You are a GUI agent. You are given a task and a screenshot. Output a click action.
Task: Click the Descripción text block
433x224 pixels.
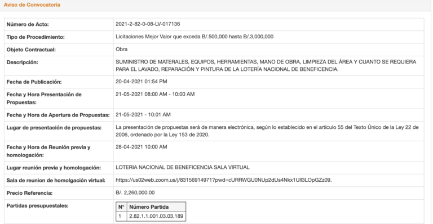266,66
